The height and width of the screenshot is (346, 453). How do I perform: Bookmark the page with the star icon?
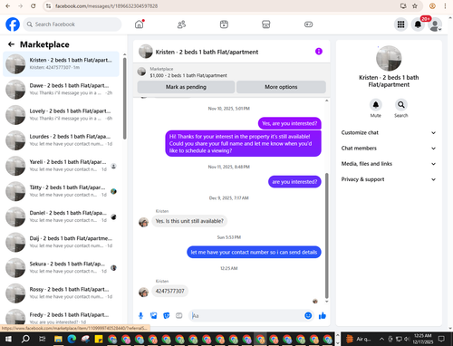point(415,5)
